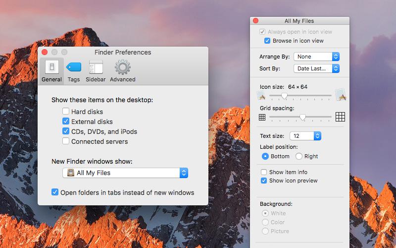This screenshot has height=248, width=396.
Task: Toggle Open folders in tabs checkbox
Action: click(55, 192)
